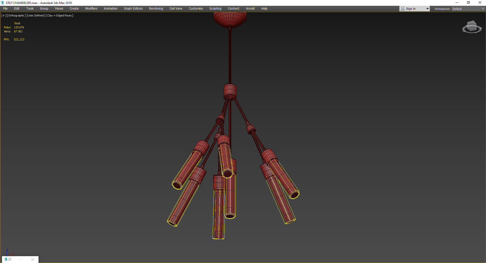Image resolution: width=486 pixels, height=263 pixels.
Task: Click the Sign In button
Action: pos(414,9)
